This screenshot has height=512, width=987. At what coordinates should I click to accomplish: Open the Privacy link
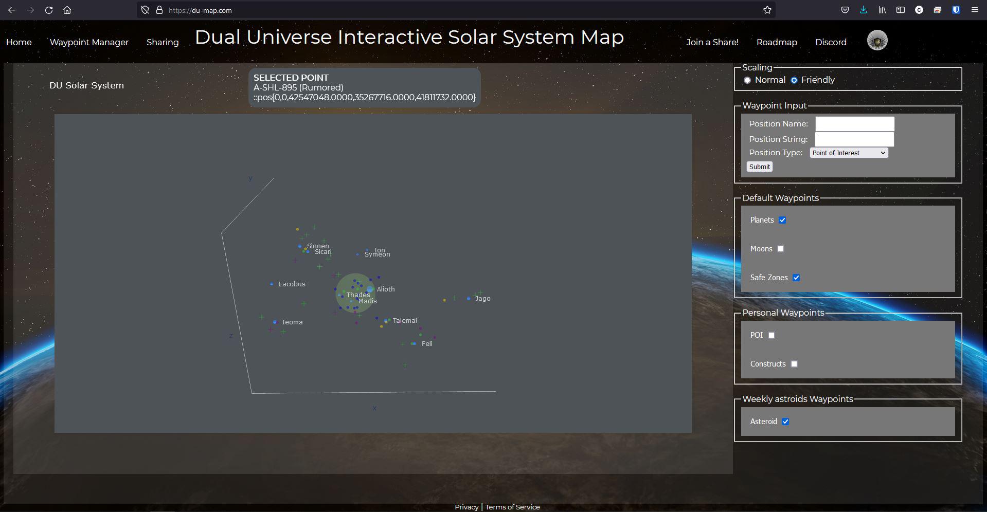[x=466, y=507]
